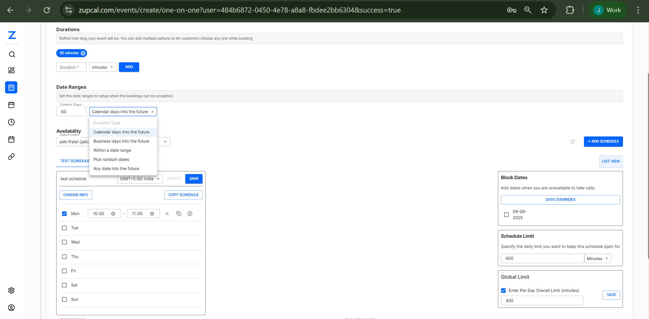This screenshot has width=649, height=319.
Task: Open the dashboard grid icon in sidebar
Action: point(12,70)
